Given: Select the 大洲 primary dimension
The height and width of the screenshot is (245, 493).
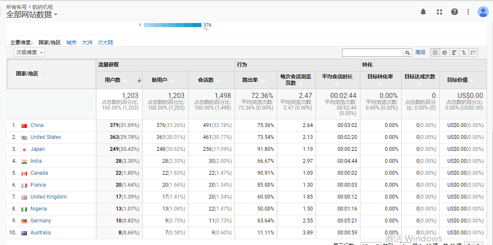Looking at the screenshot, I should pos(87,43).
